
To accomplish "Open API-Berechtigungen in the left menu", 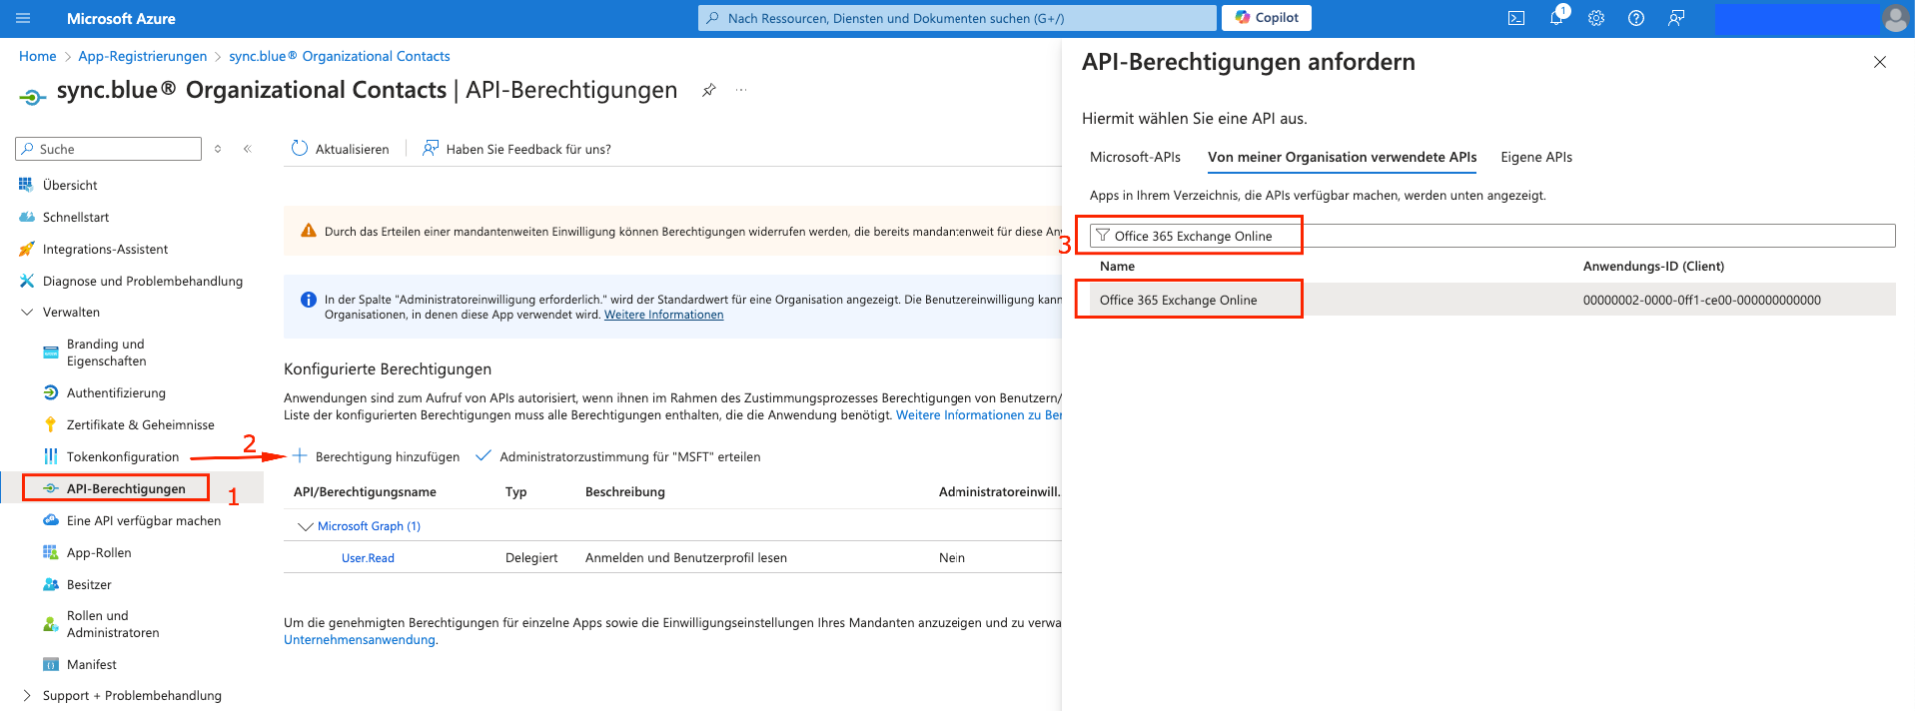I will [x=126, y=488].
